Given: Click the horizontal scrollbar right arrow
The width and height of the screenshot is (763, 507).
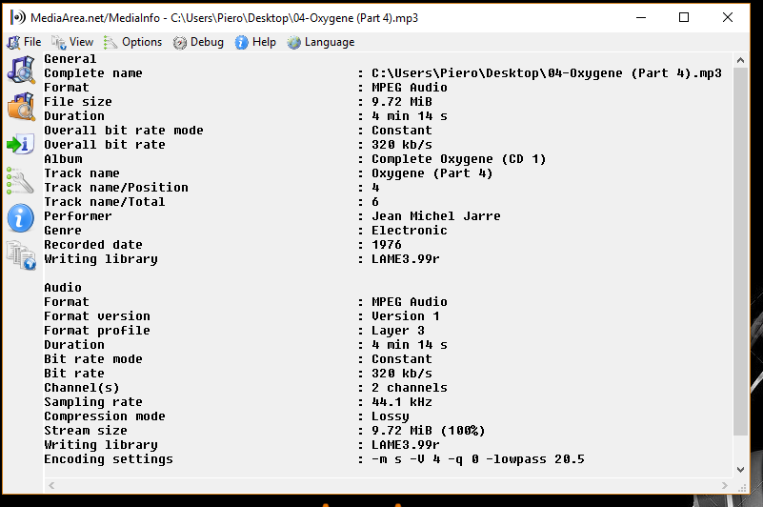Looking at the screenshot, I should 725,486.
